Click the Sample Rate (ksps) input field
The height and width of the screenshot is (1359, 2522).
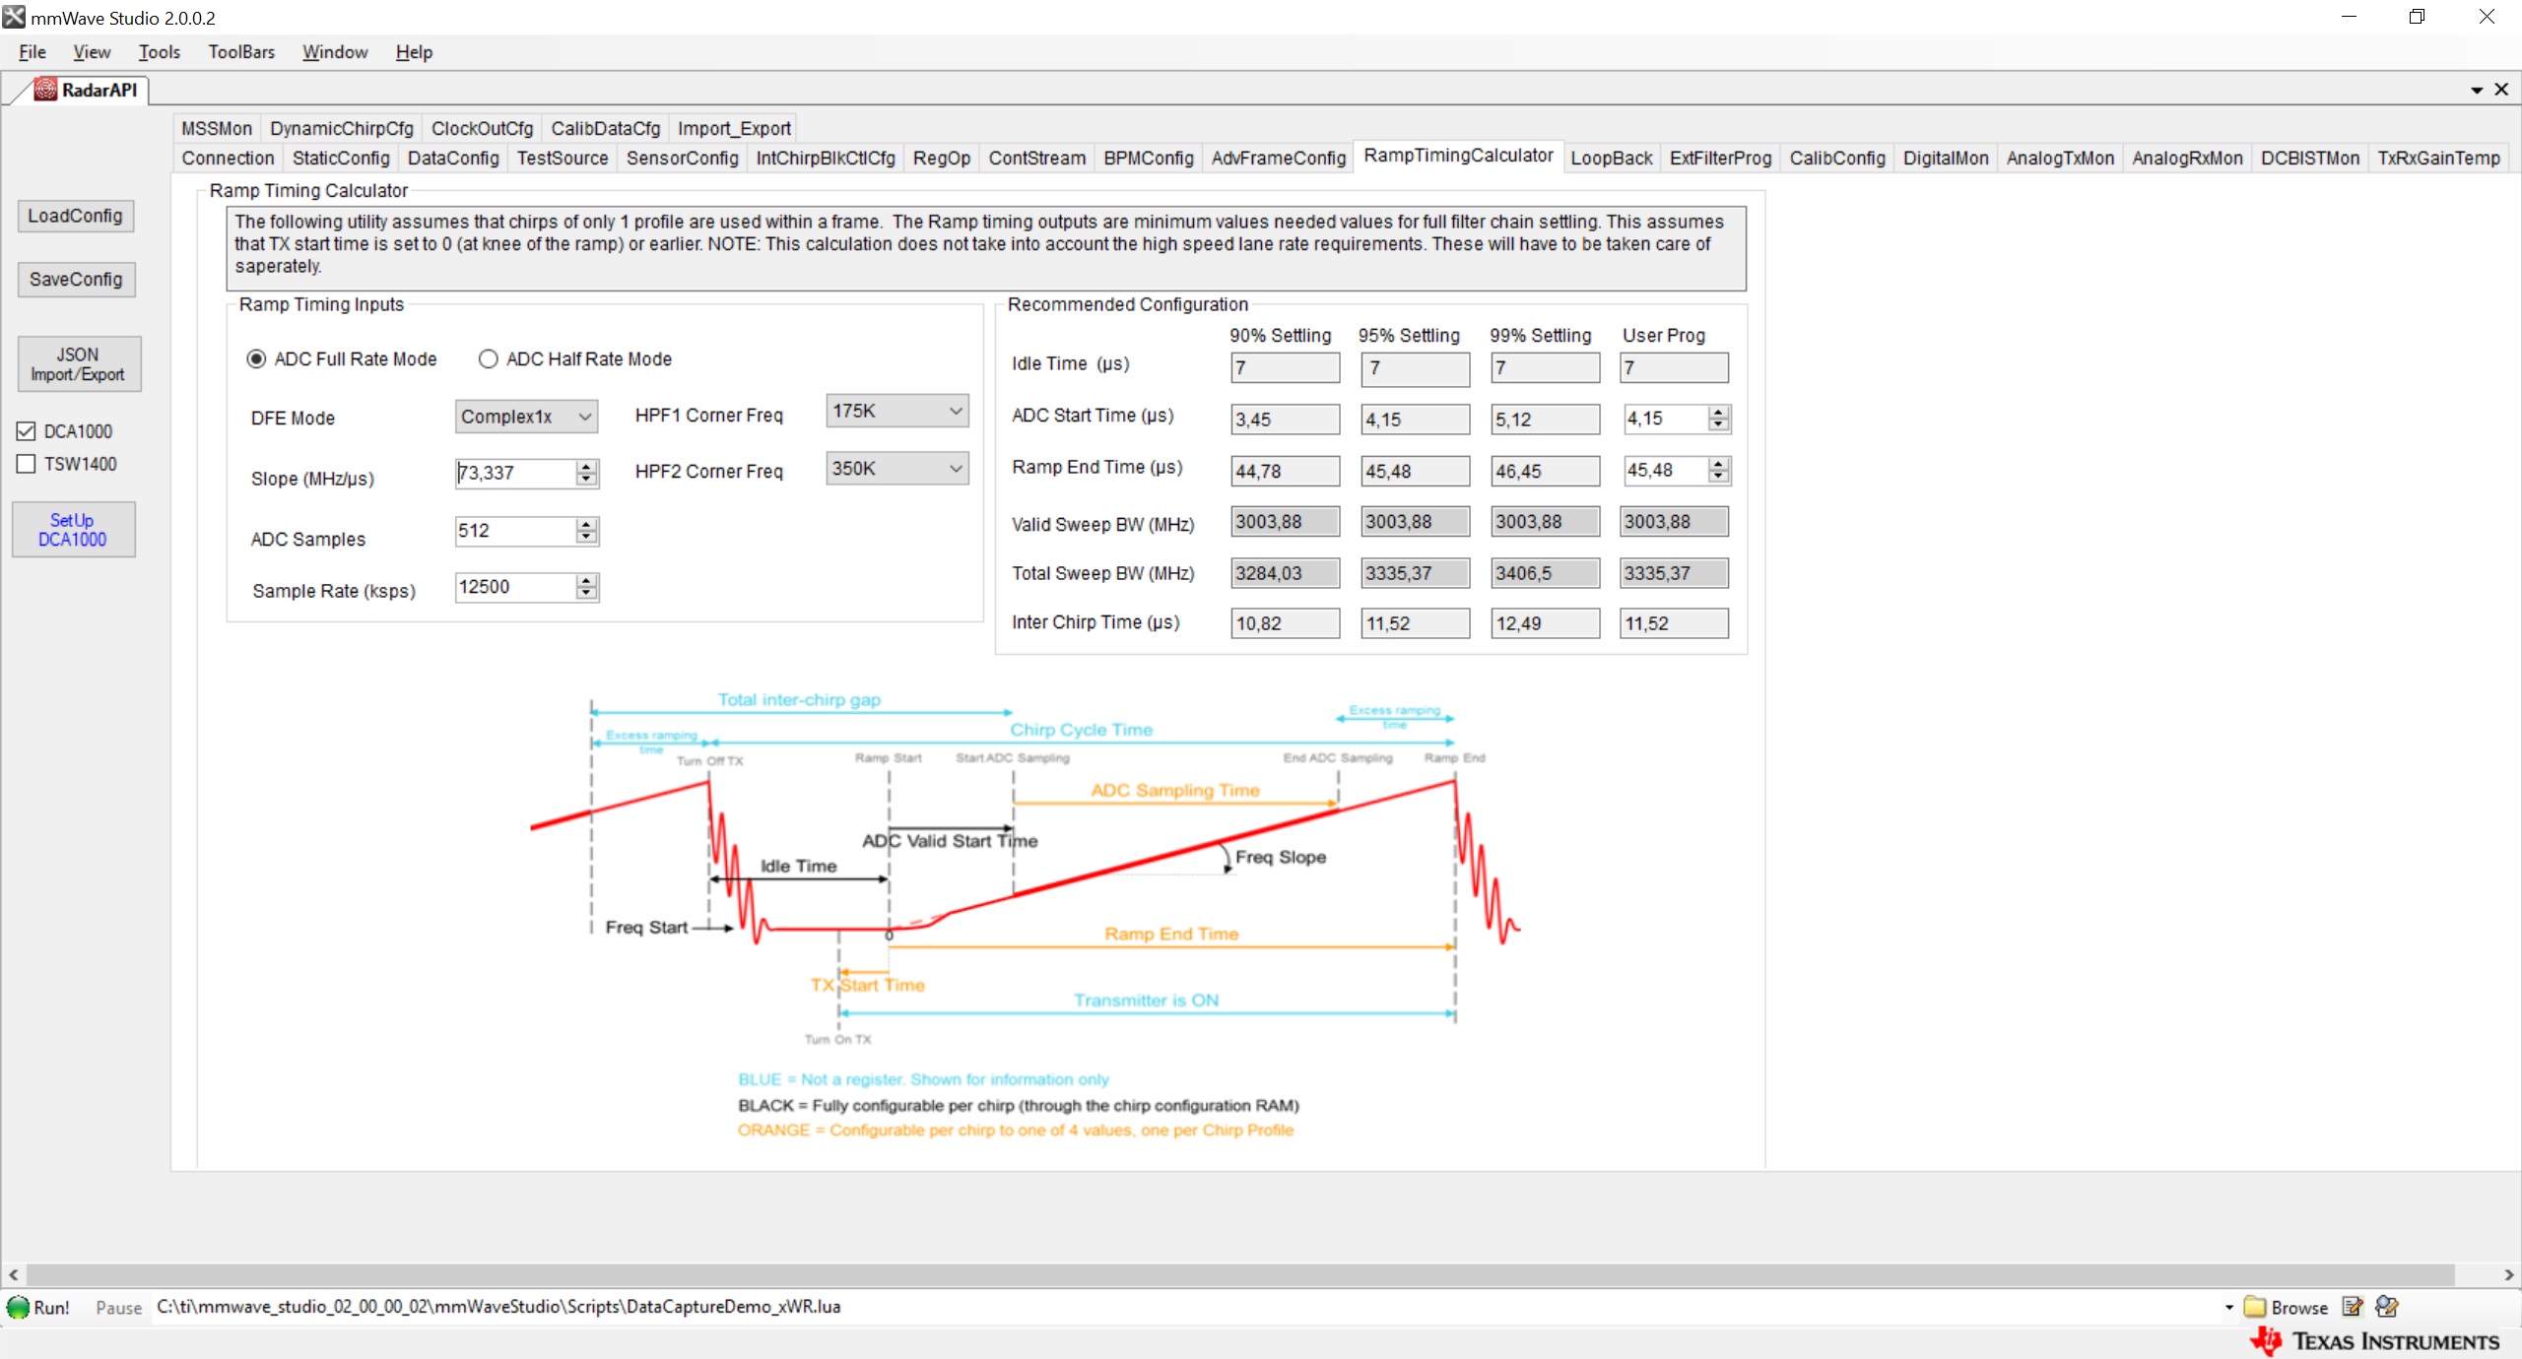click(x=515, y=587)
